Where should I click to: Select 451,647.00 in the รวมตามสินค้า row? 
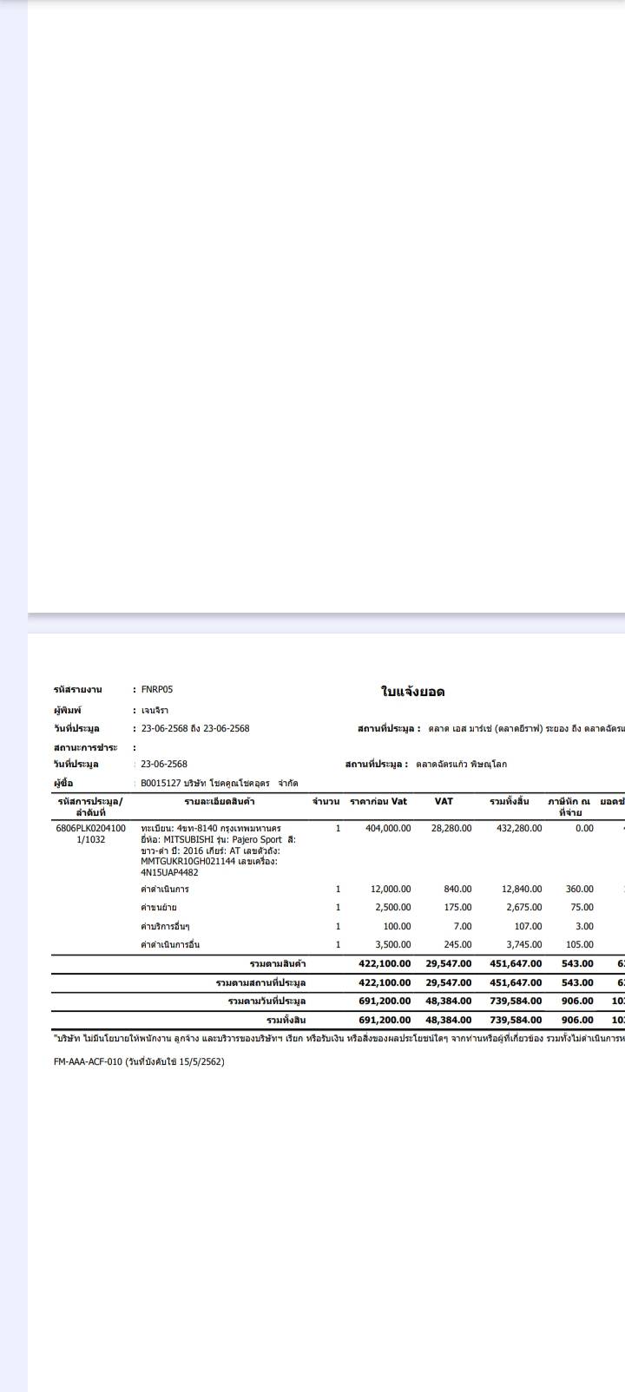point(516,964)
